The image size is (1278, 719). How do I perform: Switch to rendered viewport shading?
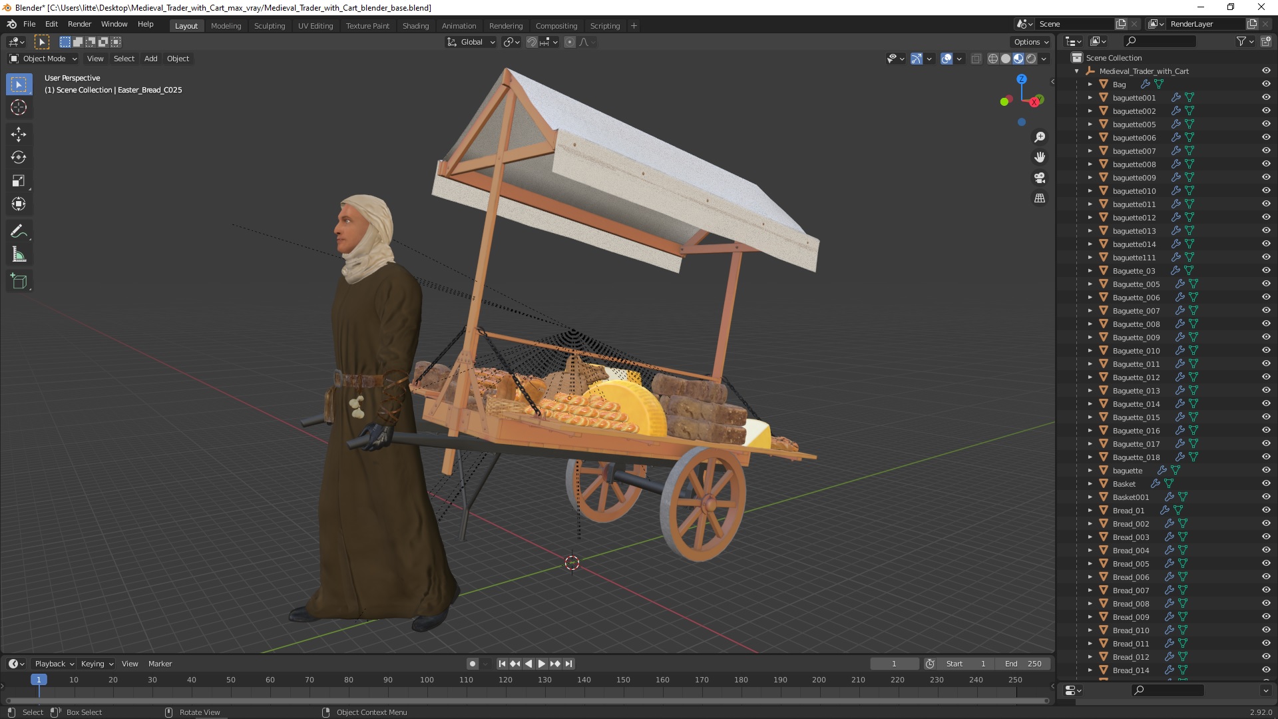coord(1031,59)
